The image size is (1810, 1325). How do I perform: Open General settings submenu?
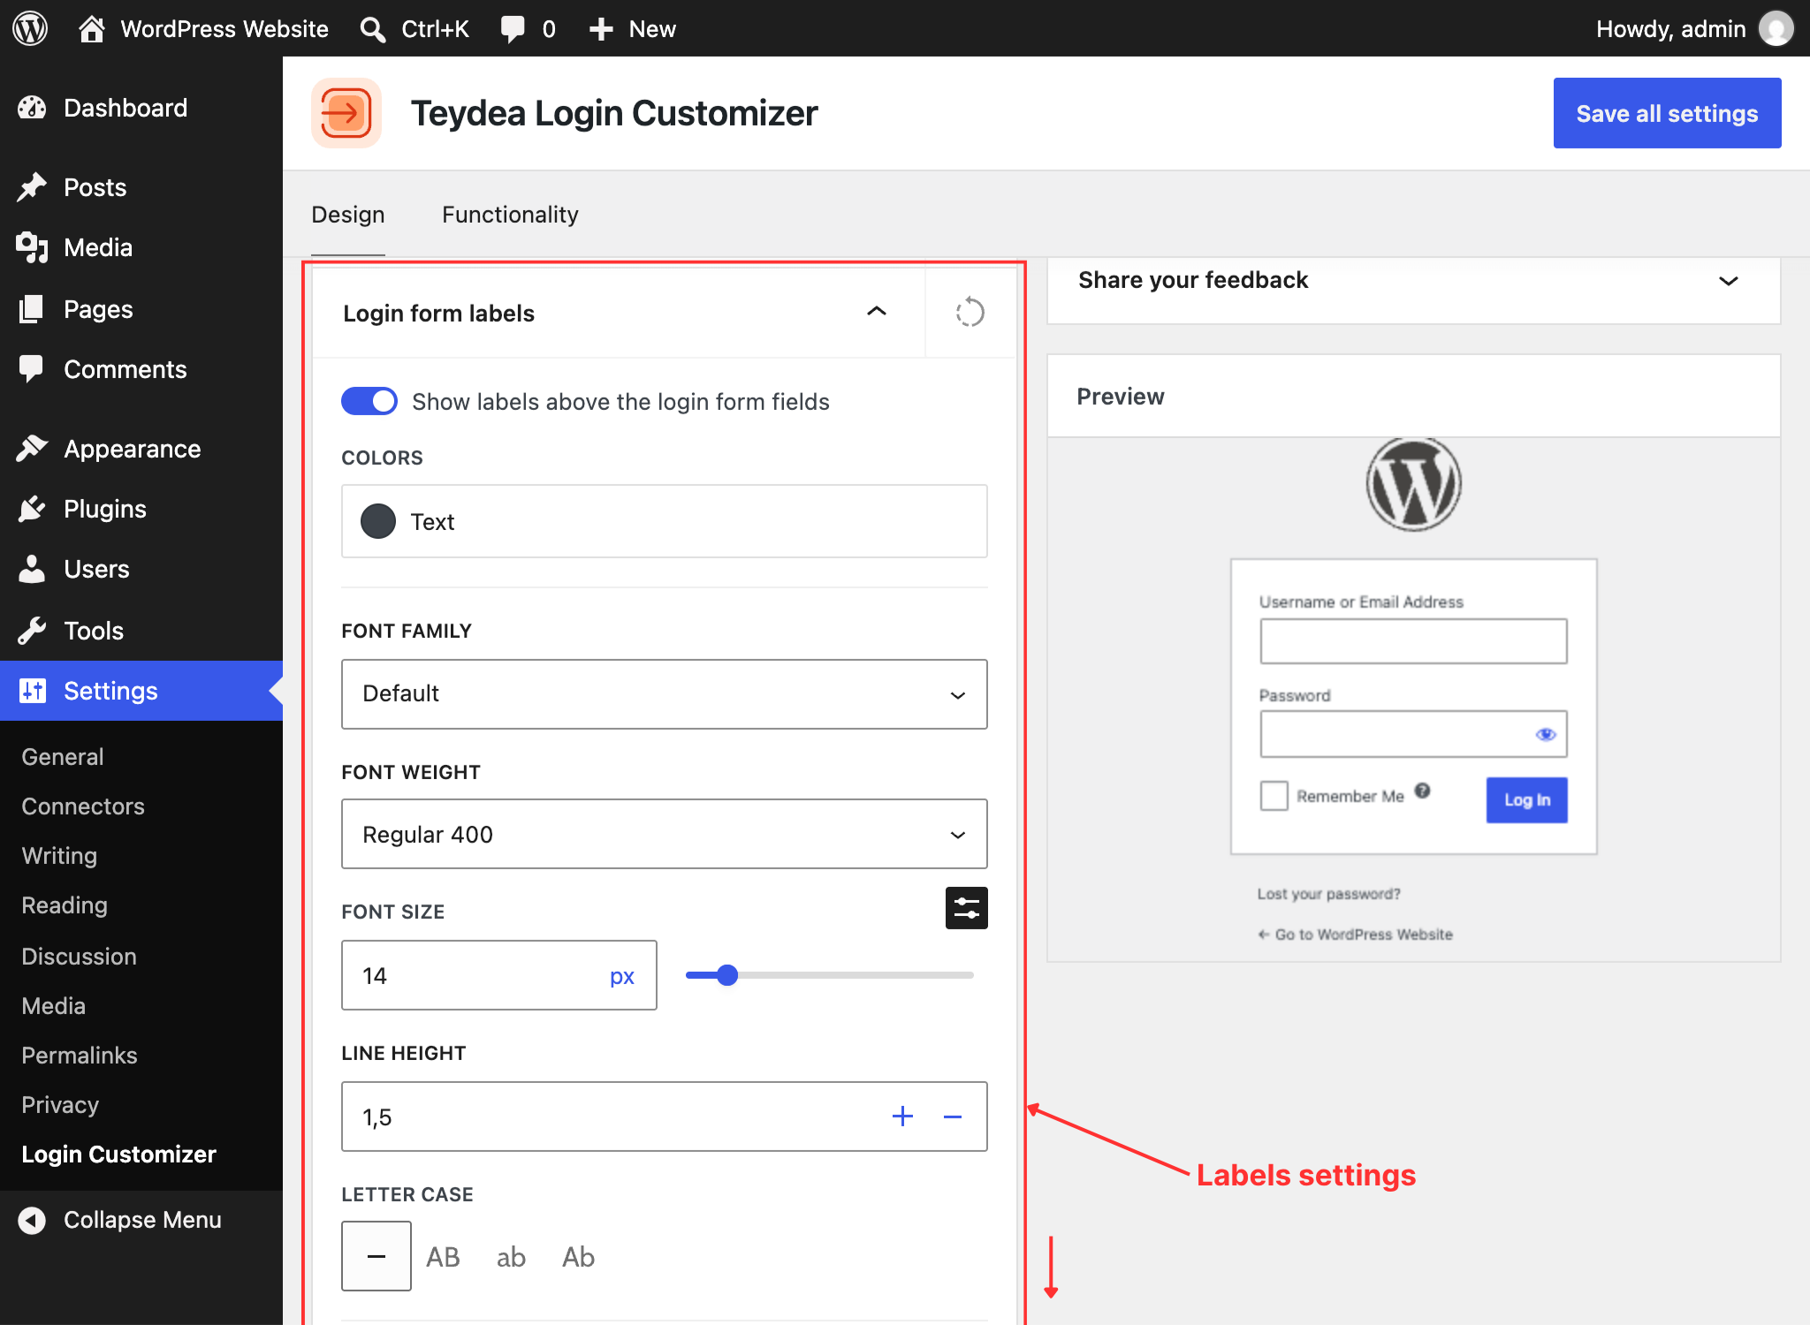(x=63, y=757)
